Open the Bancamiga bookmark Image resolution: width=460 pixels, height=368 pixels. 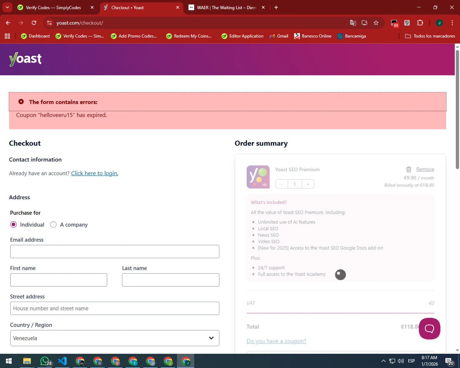[x=351, y=36]
